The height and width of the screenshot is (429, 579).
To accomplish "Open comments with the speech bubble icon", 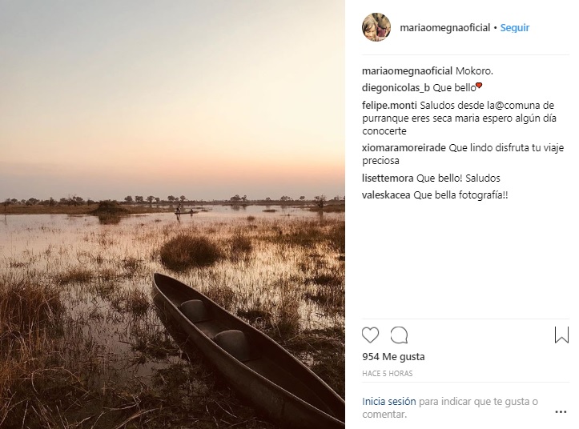I will (399, 335).
